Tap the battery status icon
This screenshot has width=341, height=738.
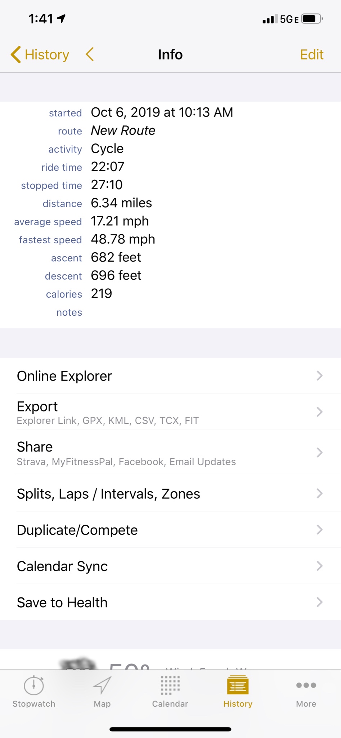click(312, 19)
